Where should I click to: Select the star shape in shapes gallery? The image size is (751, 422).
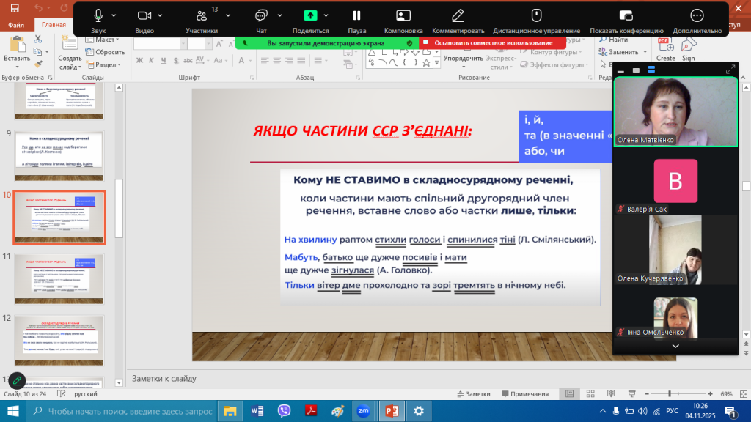point(426,63)
